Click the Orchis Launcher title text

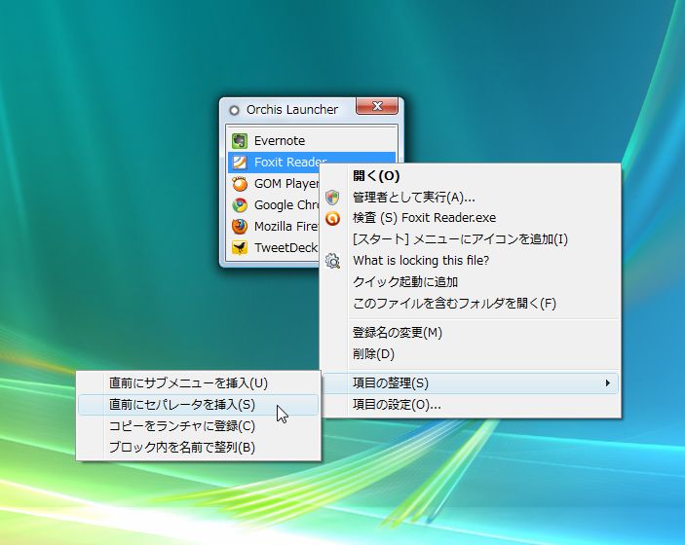coord(292,110)
